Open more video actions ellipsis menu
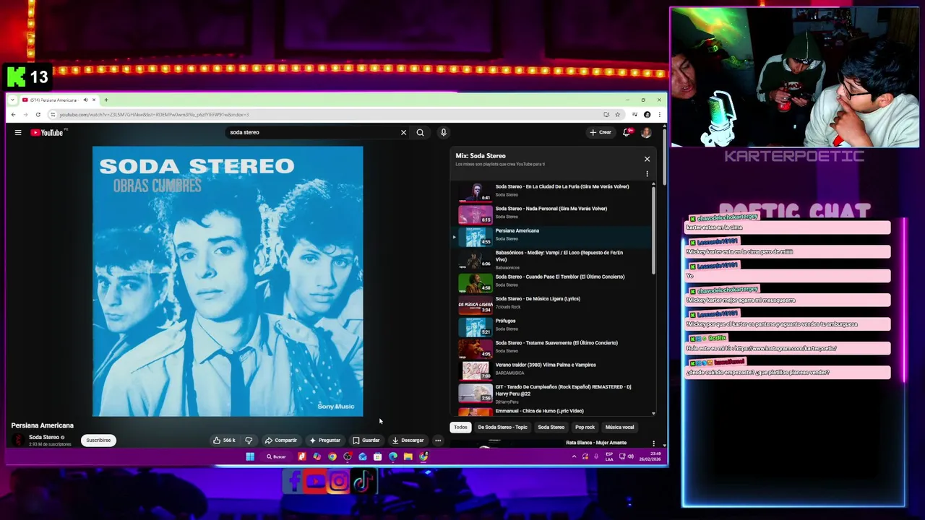The height and width of the screenshot is (520, 925). tap(437, 440)
